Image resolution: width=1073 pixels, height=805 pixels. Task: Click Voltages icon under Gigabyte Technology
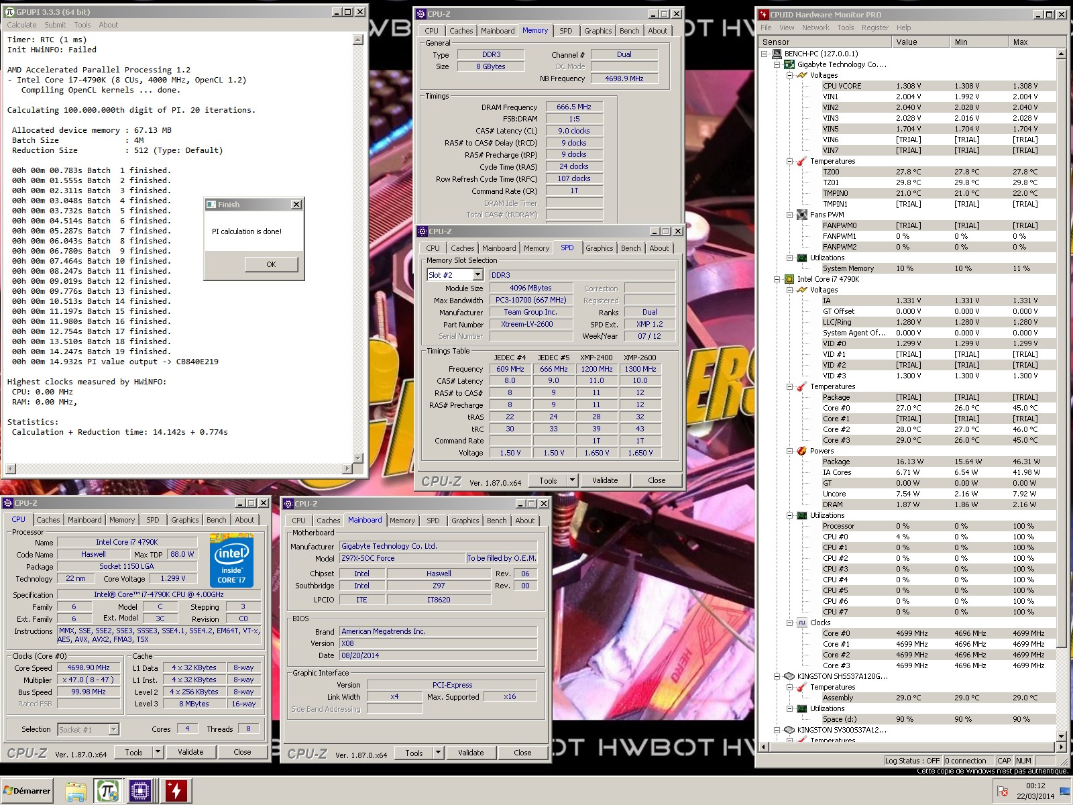[801, 75]
